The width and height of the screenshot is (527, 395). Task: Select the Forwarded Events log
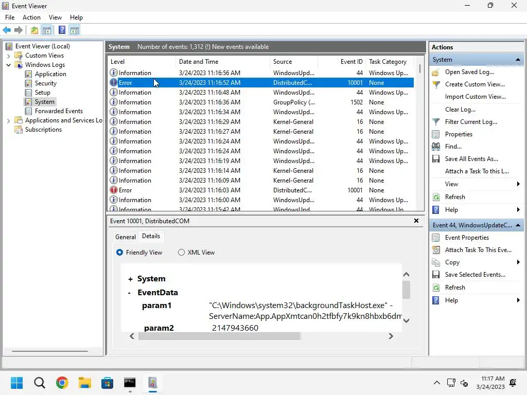[59, 111]
